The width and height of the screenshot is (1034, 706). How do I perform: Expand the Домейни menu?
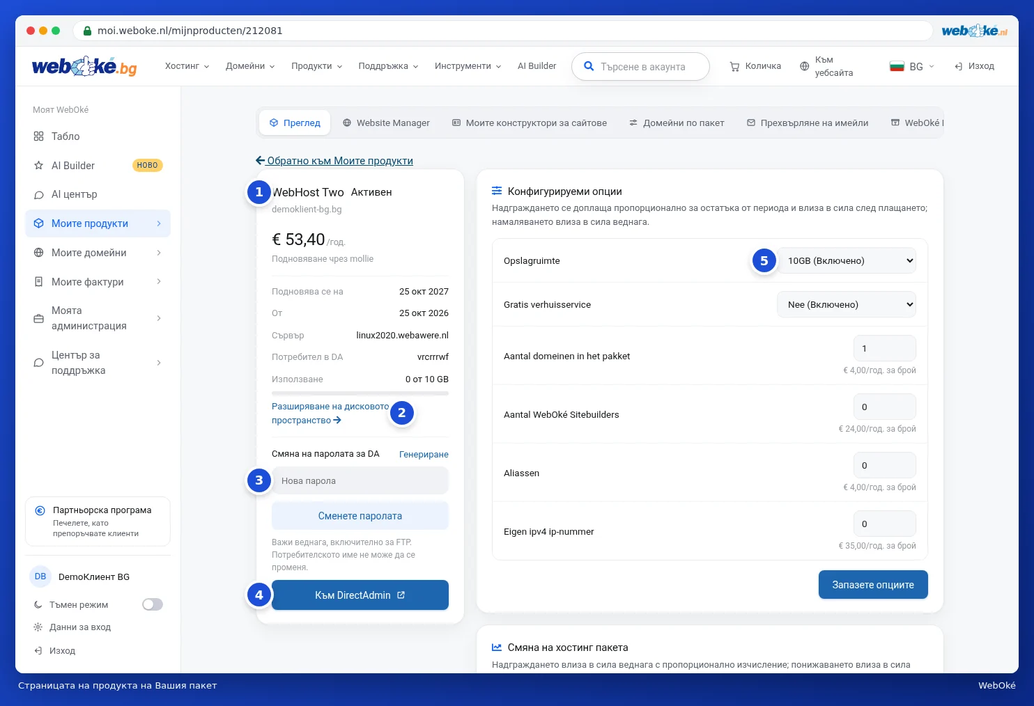tap(250, 66)
